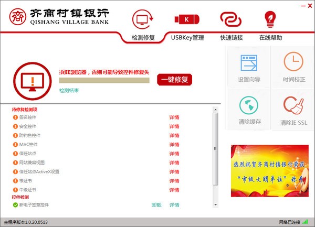
Task: Minimize the bank assistant window
Action: point(303,6)
